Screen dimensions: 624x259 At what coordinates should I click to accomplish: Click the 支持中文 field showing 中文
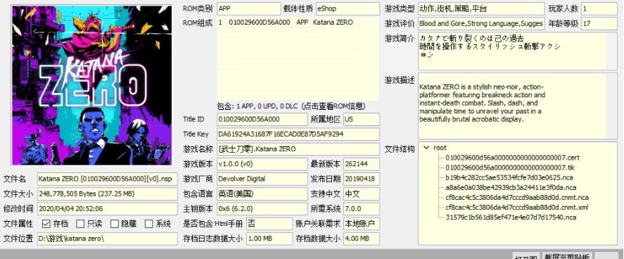pos(362,194)
